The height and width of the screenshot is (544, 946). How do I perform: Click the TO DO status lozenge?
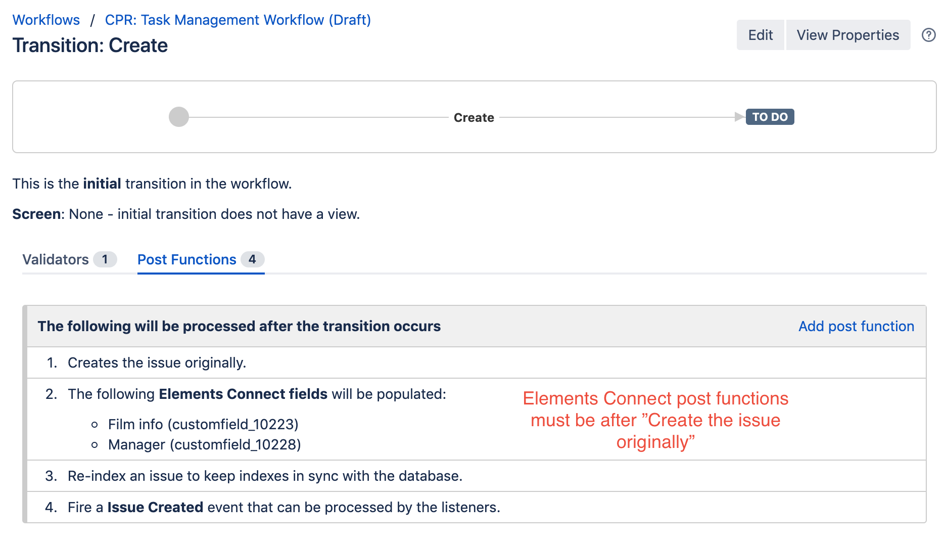[770, 117]
